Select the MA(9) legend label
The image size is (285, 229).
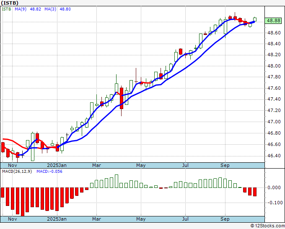point(21,9)
